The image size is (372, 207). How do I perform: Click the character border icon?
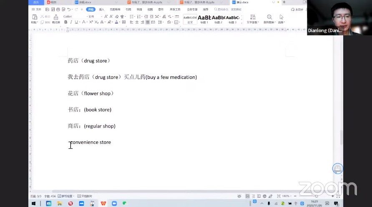[x=124, y=22]
